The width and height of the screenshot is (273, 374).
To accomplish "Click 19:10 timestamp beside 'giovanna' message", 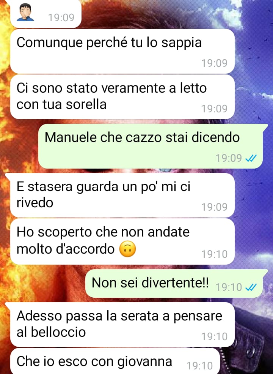I will [x=199, y=366].
